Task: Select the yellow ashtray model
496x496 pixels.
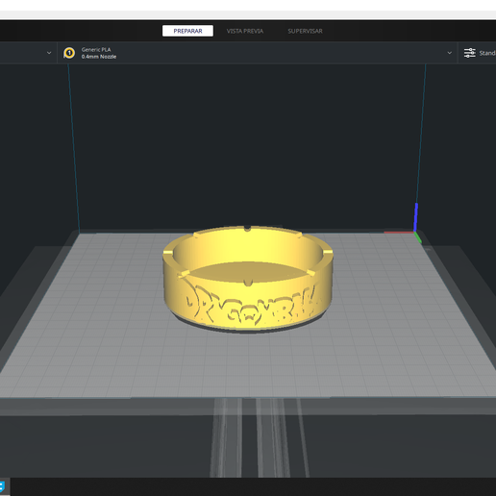Action: (248, 279)
